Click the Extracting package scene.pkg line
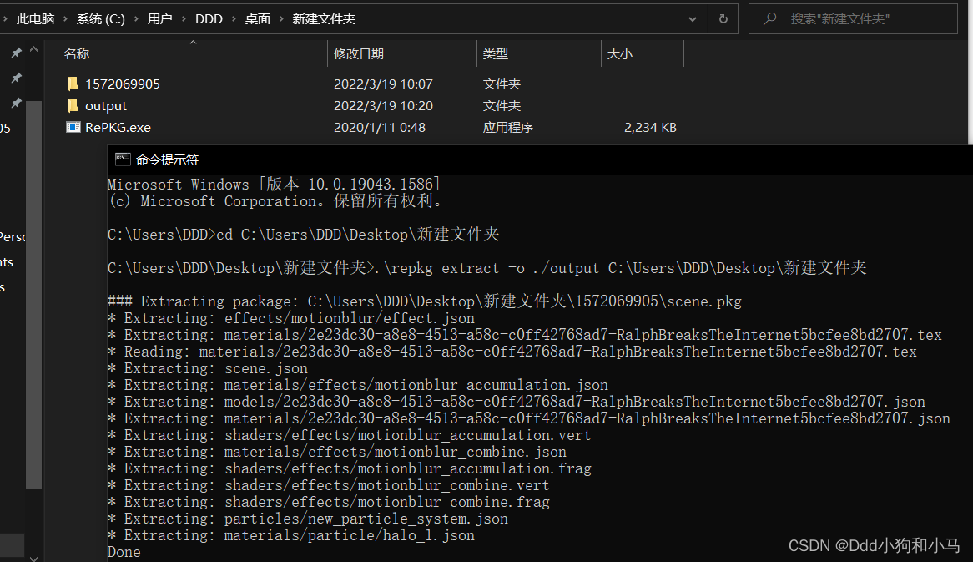 coord(425,301)
